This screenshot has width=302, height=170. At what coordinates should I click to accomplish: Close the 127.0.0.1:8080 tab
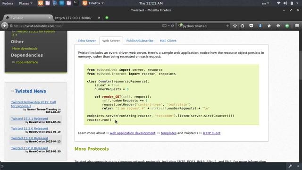tap(99, 18)
